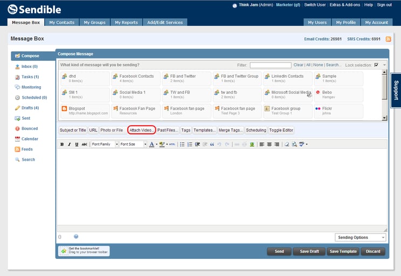Image resolution: width=401 pixels, height=276 pixels.
Task: Click the blockquote icon
Action: click(212, 144)
